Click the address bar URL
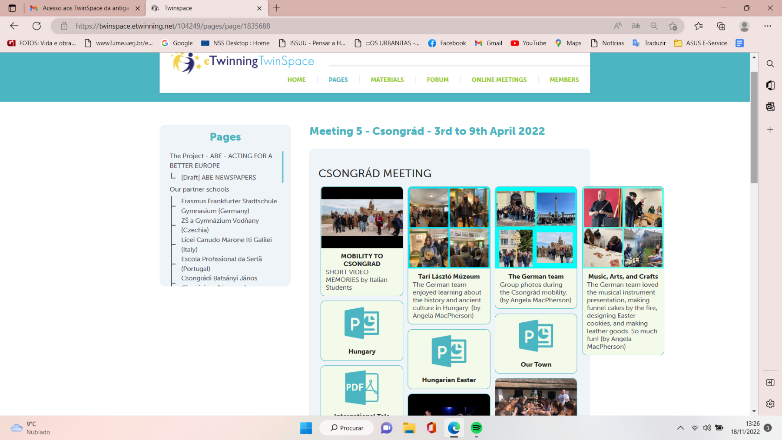Screen dimensions: 782x440 (x=173, y=26)
